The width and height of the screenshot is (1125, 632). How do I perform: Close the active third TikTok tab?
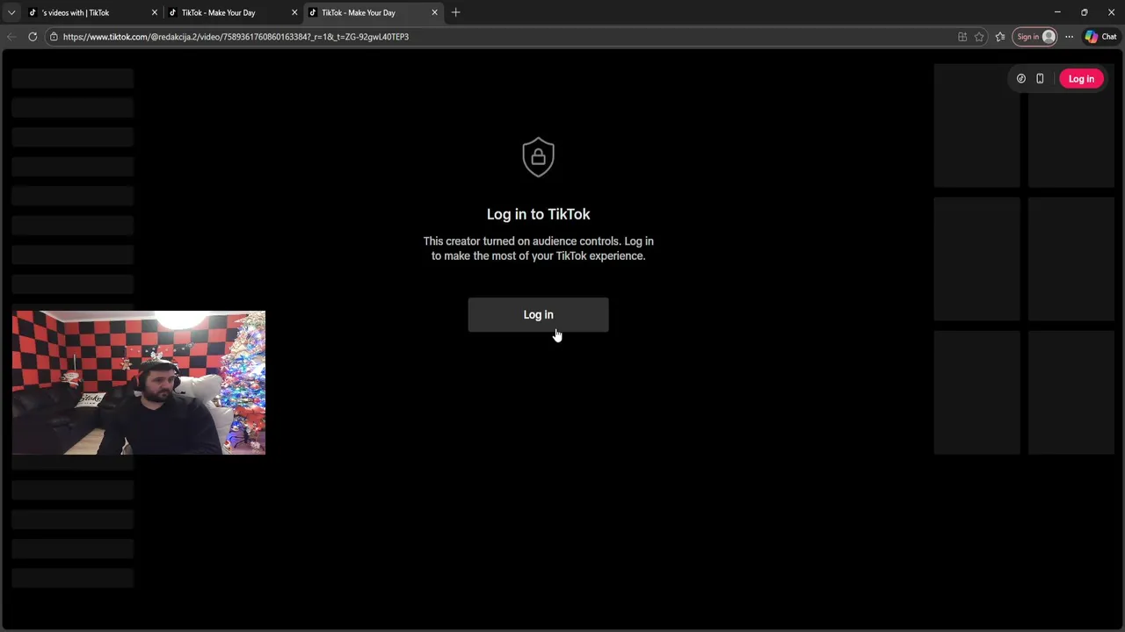point(434,12)
